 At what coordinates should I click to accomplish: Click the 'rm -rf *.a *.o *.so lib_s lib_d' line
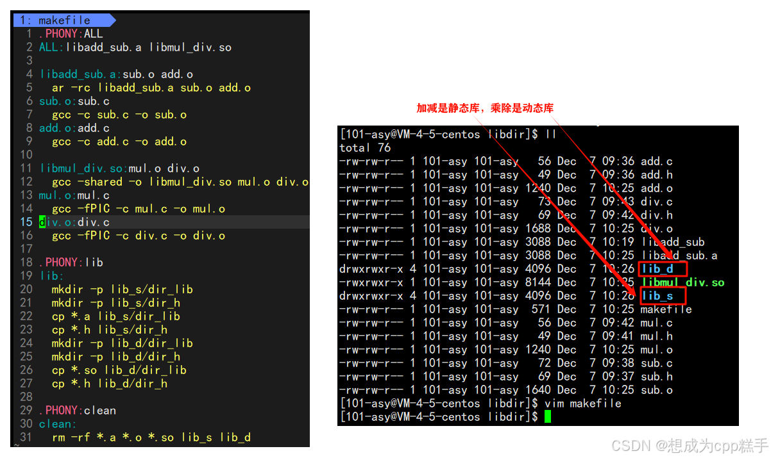coord(151,438)
